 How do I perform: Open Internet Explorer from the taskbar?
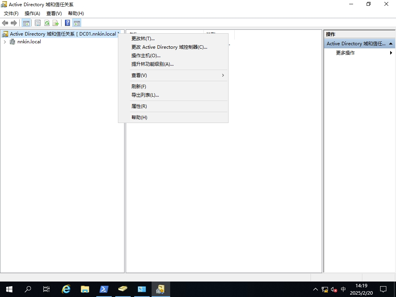(x=67, y=289)
